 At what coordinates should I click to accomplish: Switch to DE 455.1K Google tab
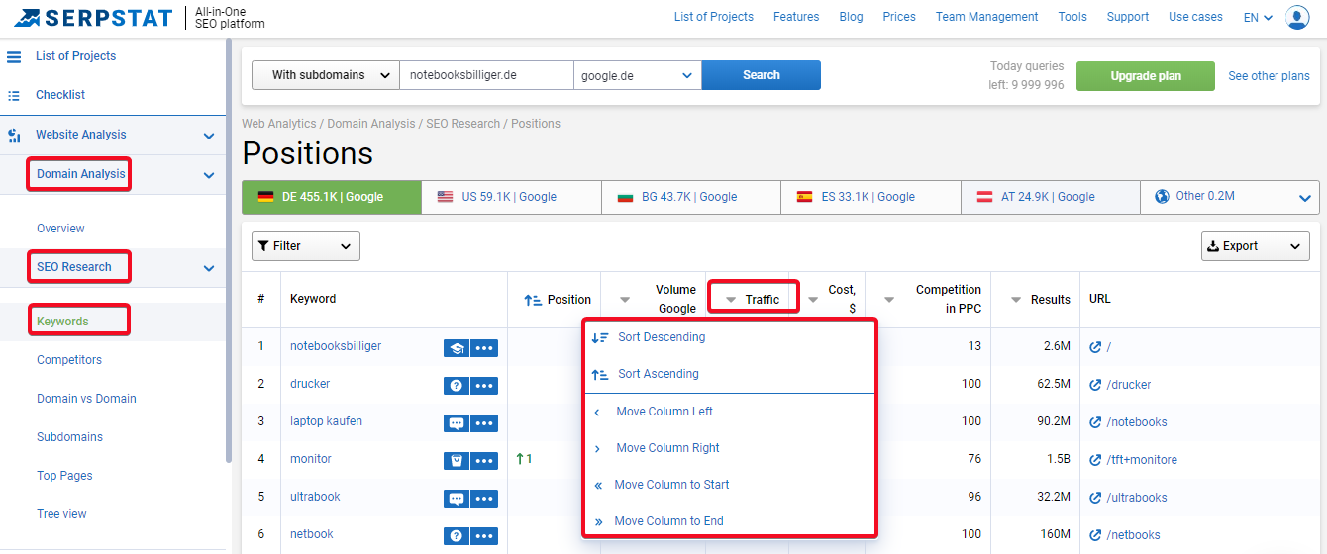pyautogui.click(x=332, y=197)
